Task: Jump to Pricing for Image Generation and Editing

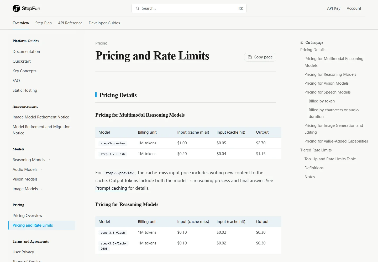Action: pyautogui.click(x=334, y=129)
